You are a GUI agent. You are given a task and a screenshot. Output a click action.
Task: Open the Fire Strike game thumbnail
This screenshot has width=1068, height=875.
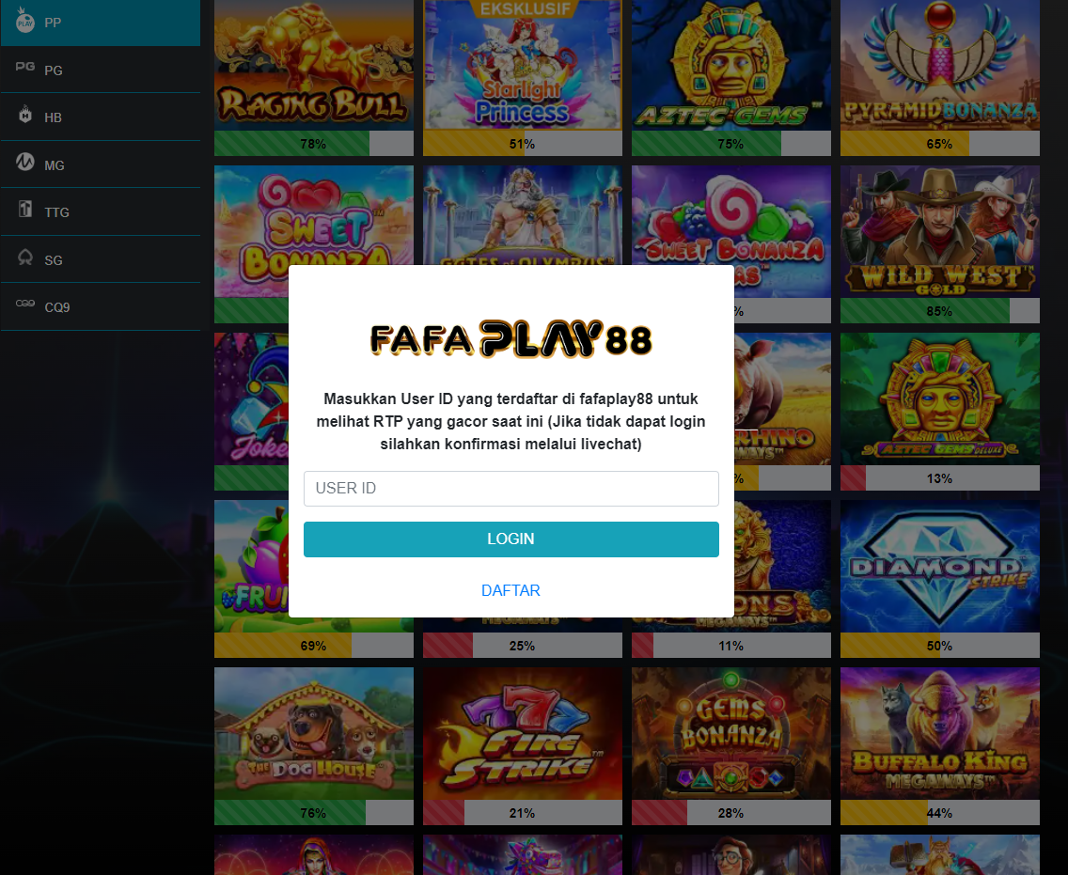click(523, 733)
